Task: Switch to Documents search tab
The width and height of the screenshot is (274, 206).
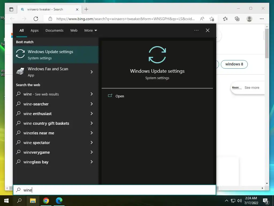Action: click(55, 31)
